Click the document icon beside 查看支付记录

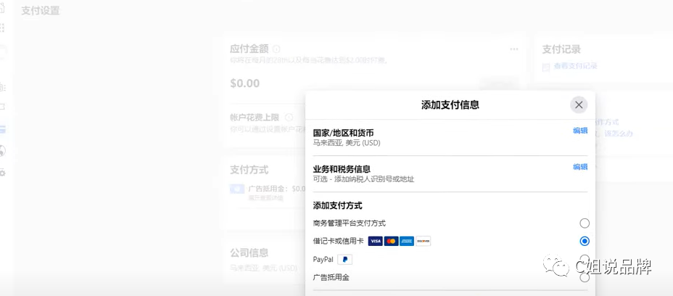(546, 67)
